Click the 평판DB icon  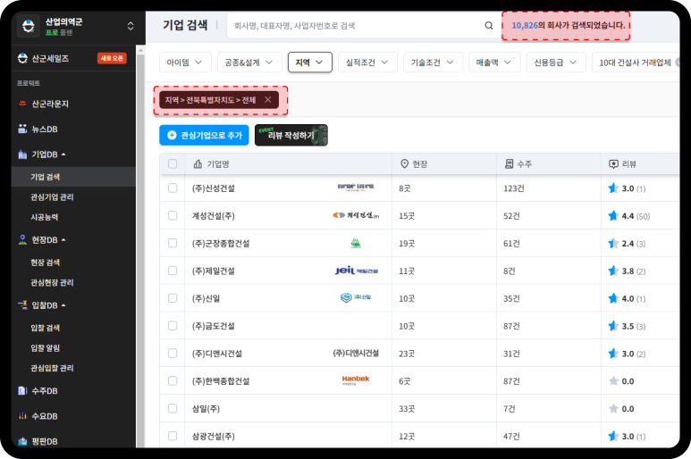(x=22, y=441)
